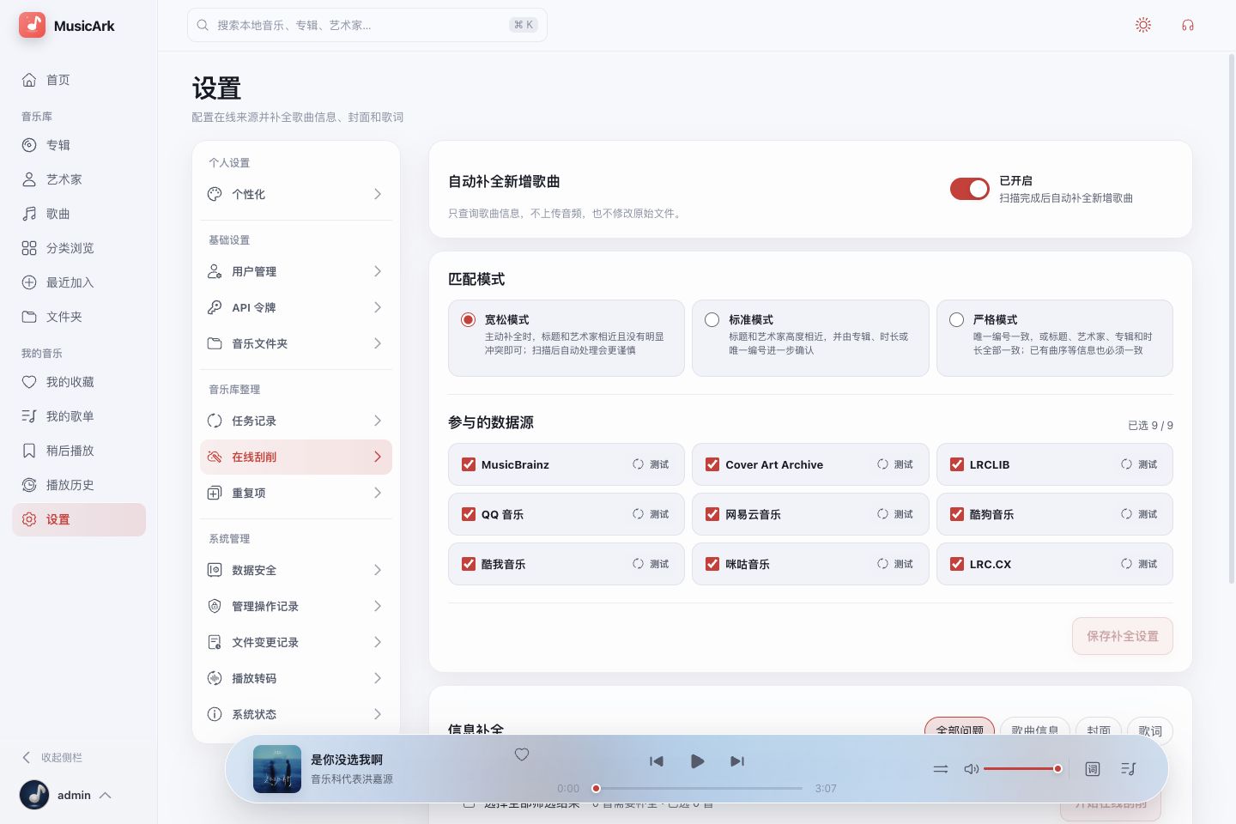The image size is (1236, 824).
Task: Collapse the sidebar with 收起侧栏
Action: (52, 757)
